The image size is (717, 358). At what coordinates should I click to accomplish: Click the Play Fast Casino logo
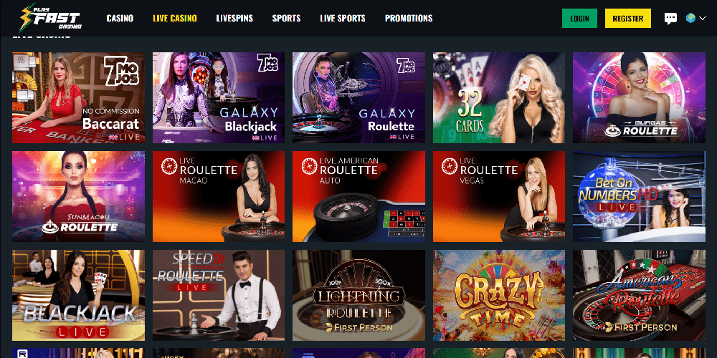[x=50, y=18]
